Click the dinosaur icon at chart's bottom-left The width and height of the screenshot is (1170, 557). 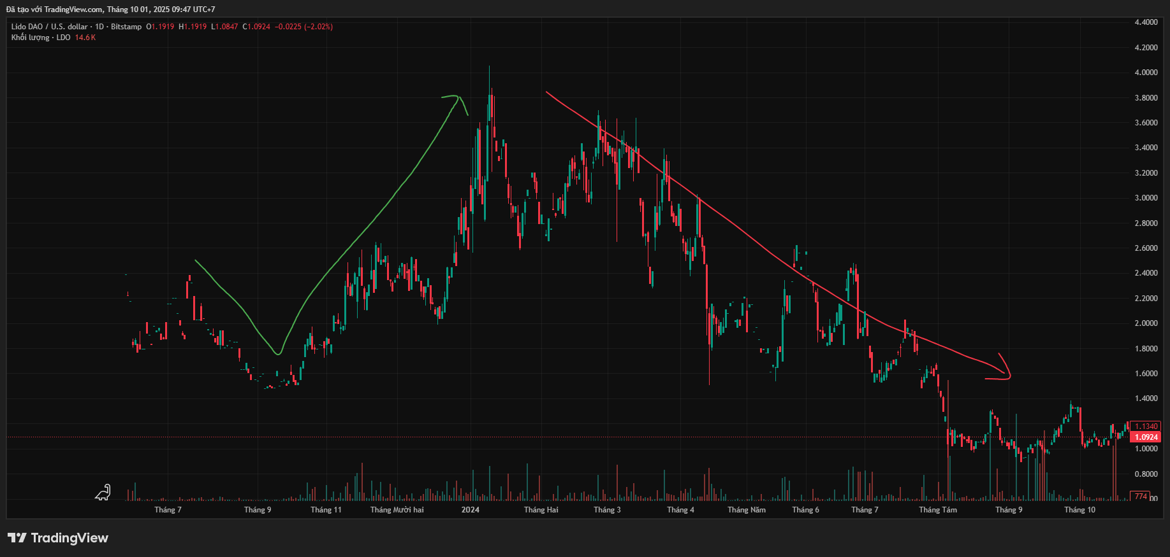pyautogui.click(x=103, y=492)
